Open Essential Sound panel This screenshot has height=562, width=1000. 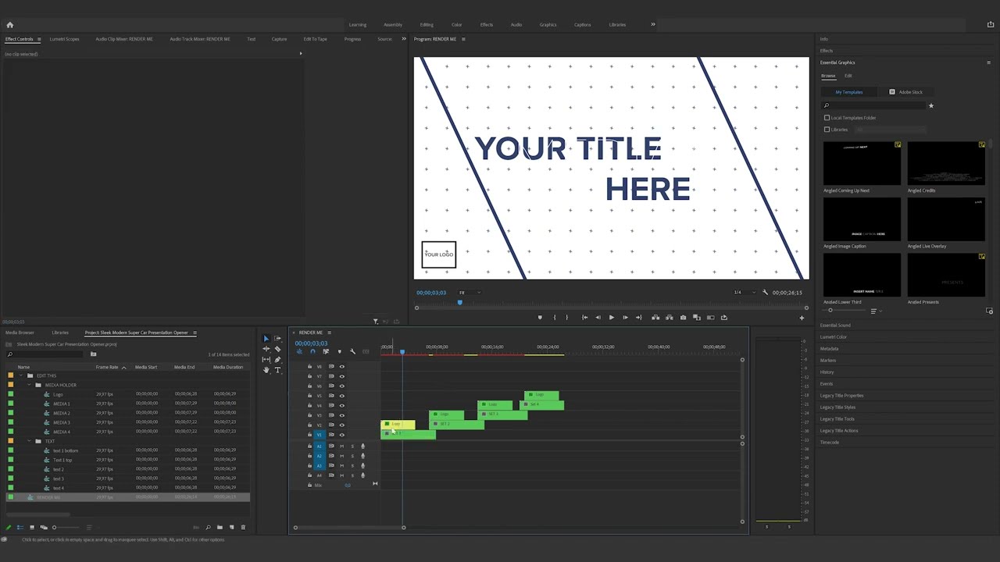(835, 325)
